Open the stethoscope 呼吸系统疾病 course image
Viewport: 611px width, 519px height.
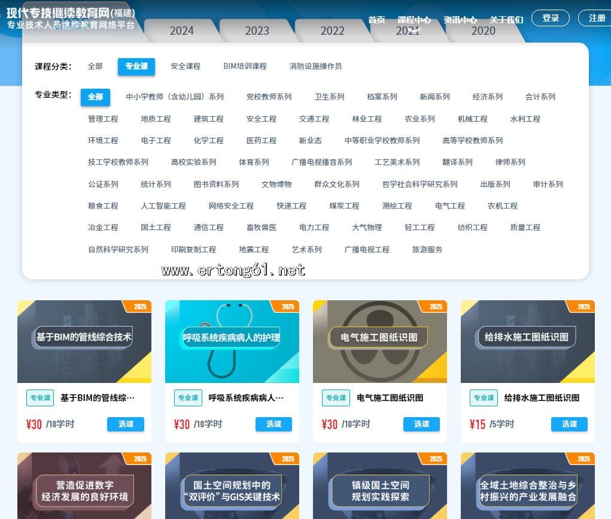coord(232,341)
